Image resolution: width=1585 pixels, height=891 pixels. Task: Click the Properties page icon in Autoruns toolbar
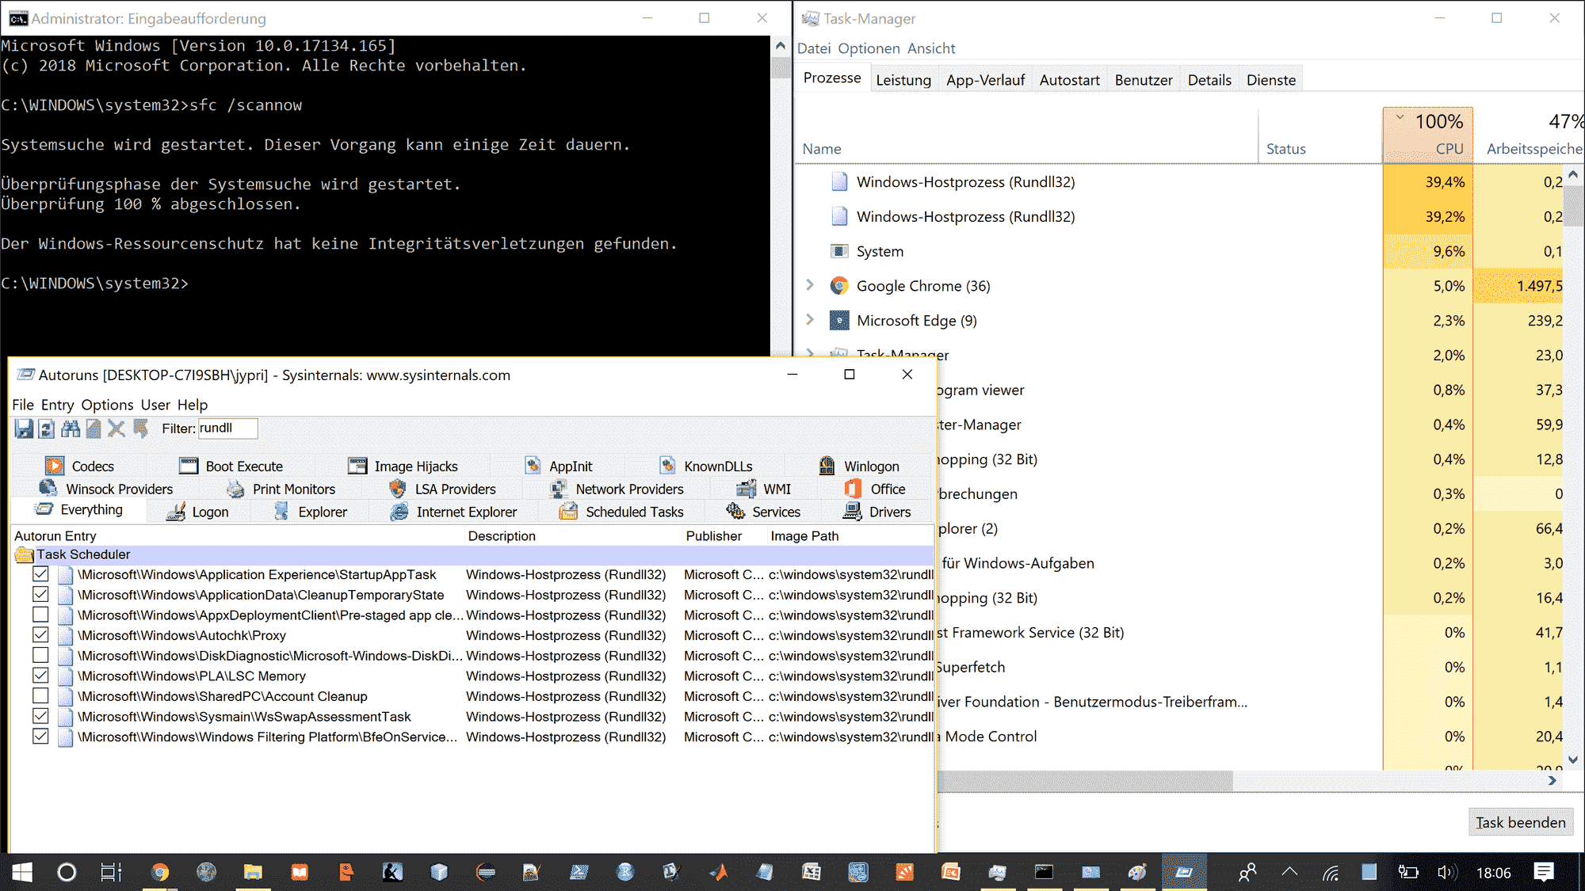coord(94,428)
